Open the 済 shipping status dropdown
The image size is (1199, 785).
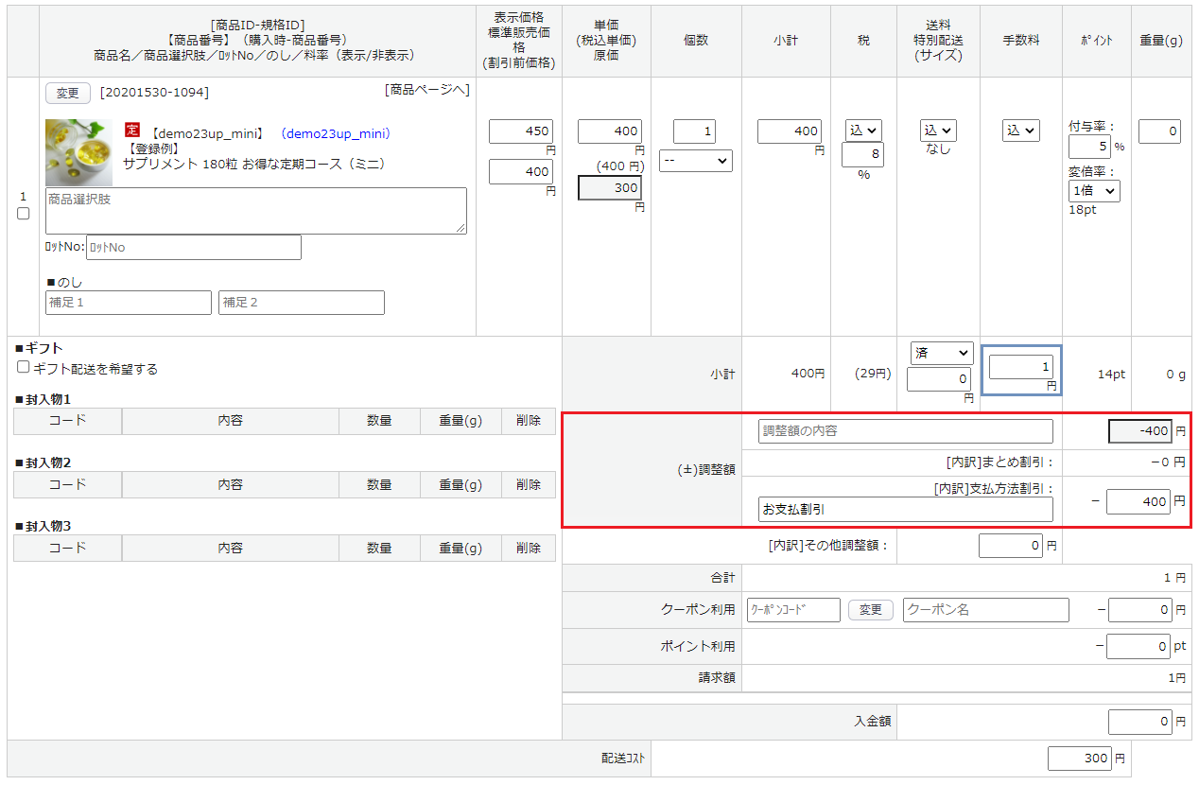click(x=940, y=353)
